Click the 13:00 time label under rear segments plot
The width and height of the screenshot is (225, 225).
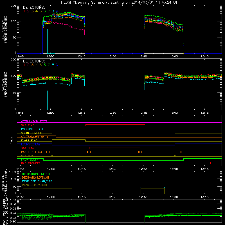(x=174, y=113)
